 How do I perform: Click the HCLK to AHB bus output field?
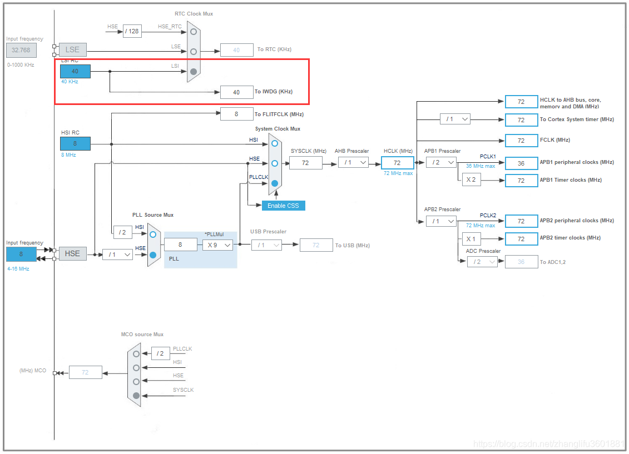[x=522, y=102]
